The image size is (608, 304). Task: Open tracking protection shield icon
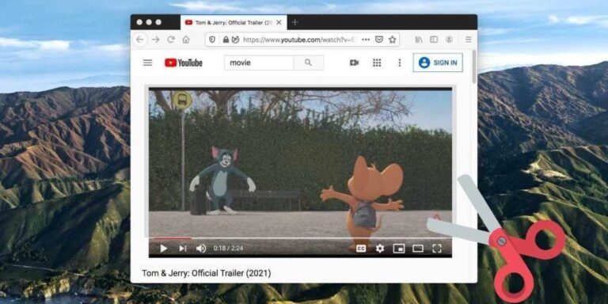(212, 40)
